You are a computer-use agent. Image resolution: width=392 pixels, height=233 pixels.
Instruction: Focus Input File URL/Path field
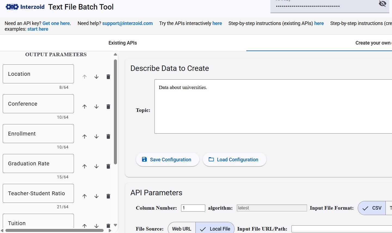coord(342,229)
